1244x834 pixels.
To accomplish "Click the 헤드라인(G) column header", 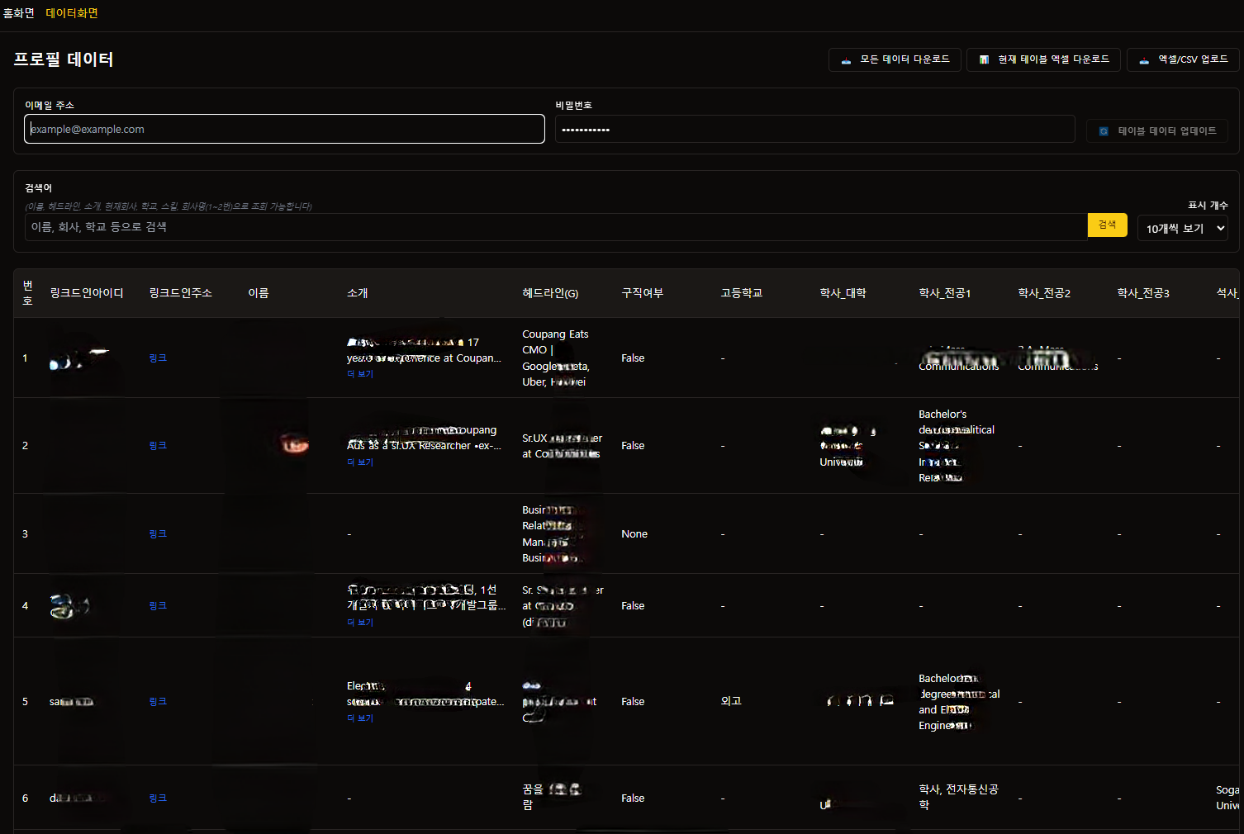I will click(550, 293).
